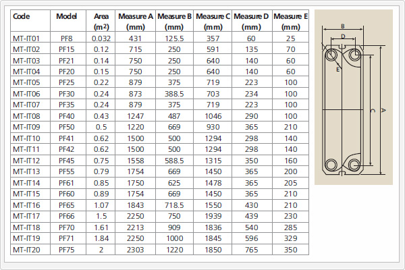Click the Code column header

pos(30,21)
